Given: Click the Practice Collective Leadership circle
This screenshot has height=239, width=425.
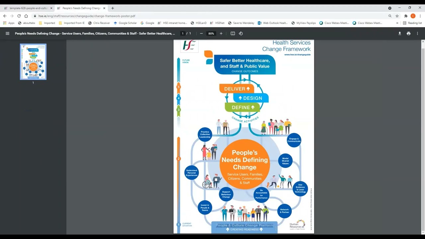Looking at the screenshot, I should point(205,134).
